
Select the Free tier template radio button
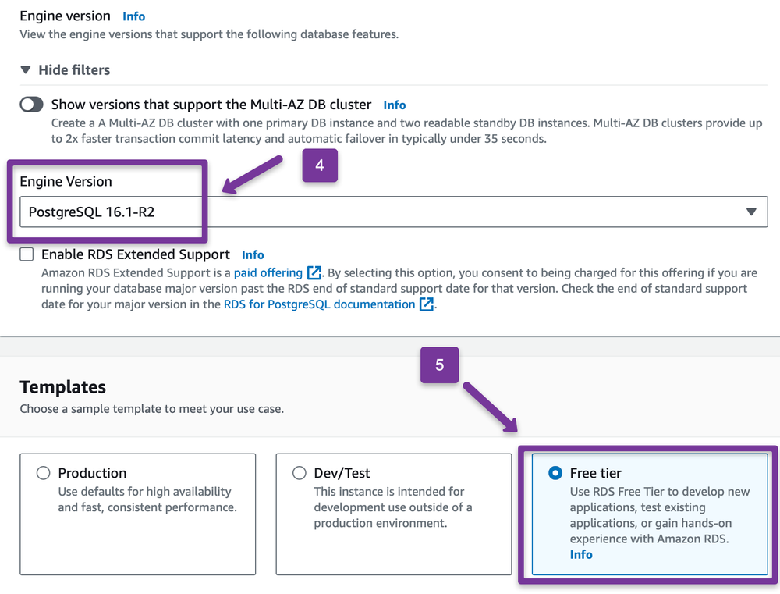[555, 472]
